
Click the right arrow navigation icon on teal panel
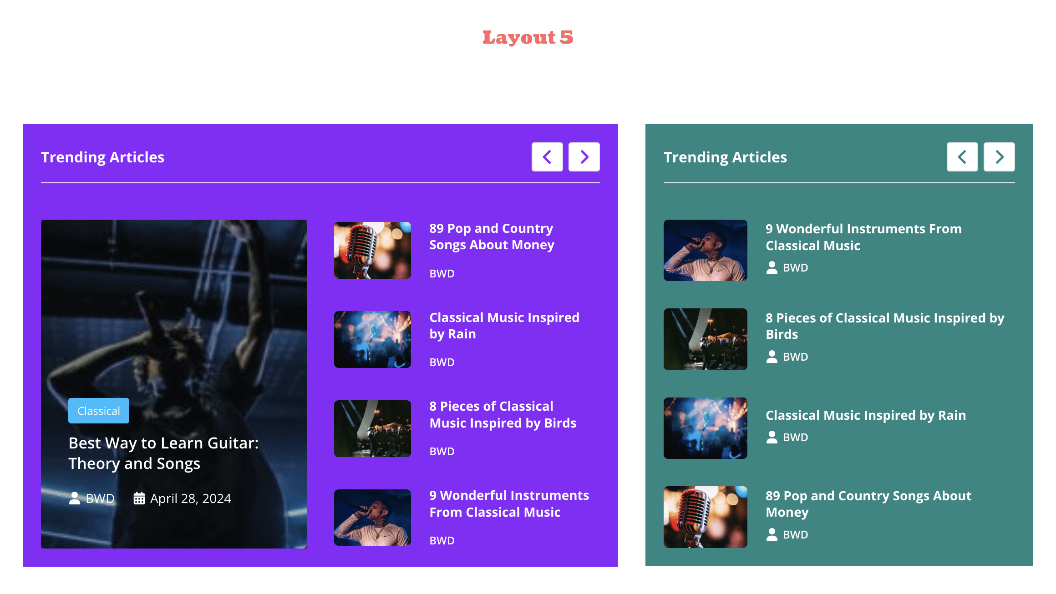pos(1000,156)
